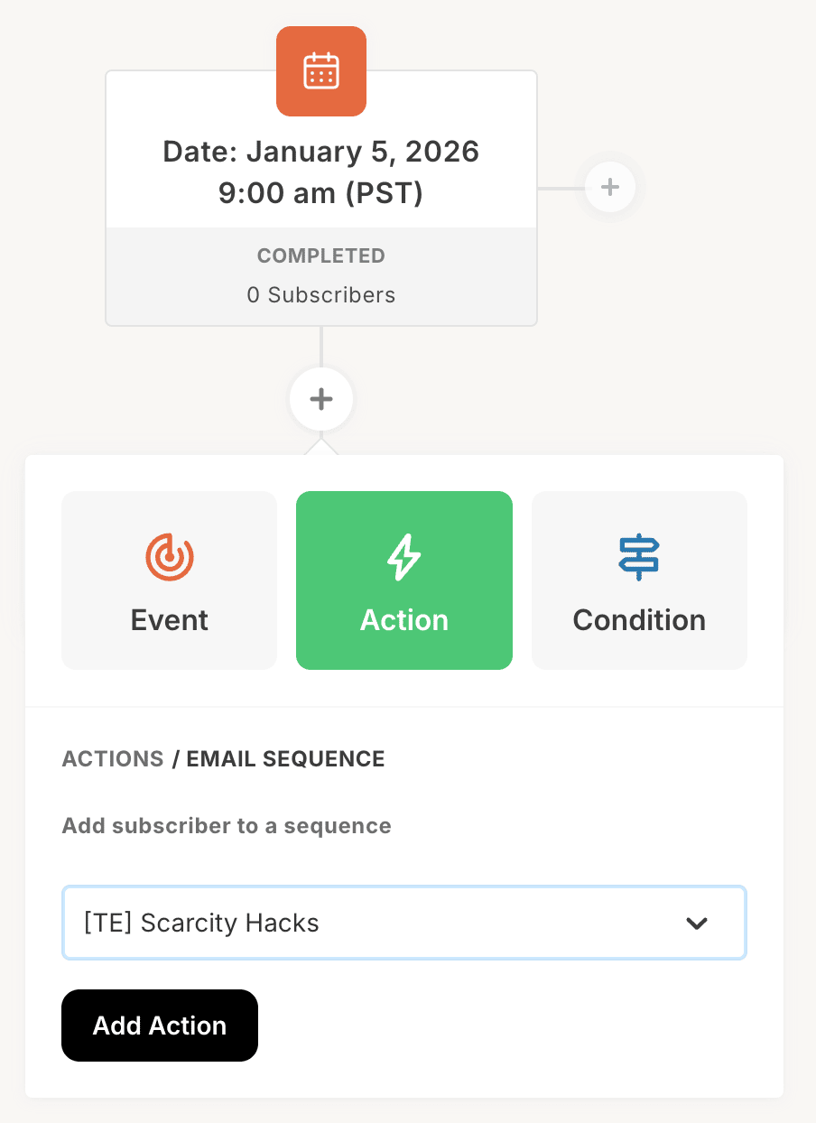Select the Event tab
816x1123 pixels.
170,580
